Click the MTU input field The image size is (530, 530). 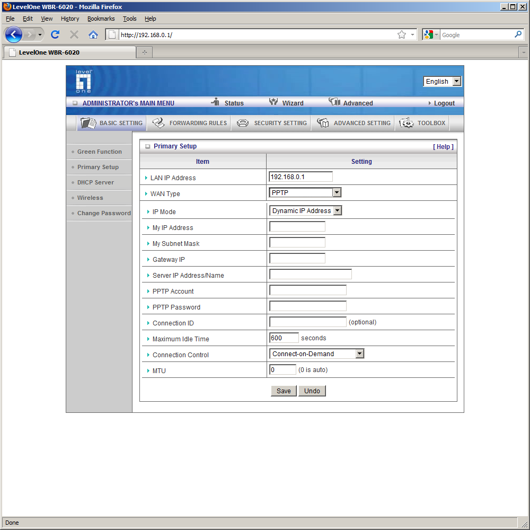[282, 369]
